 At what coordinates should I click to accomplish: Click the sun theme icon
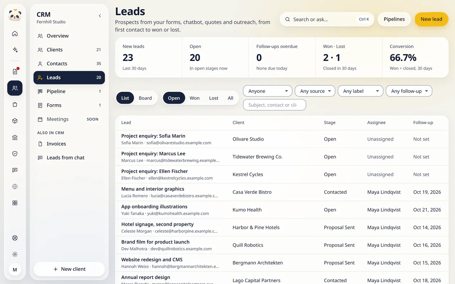[15, 254]
